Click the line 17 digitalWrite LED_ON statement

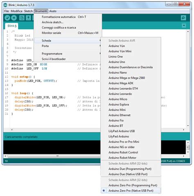pyautogui.click(x=40, y=98)
